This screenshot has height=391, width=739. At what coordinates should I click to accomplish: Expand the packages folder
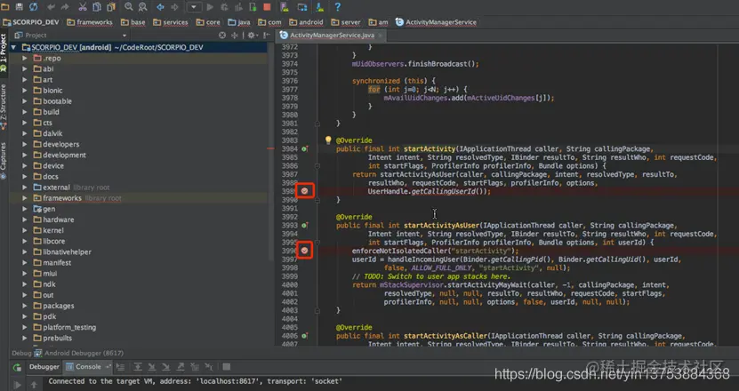pyautogui.click(x=25, y=306)
